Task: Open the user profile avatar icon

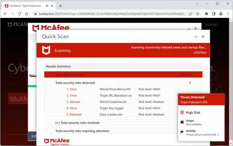Action: pyautogui.click(x=221, y=14)
